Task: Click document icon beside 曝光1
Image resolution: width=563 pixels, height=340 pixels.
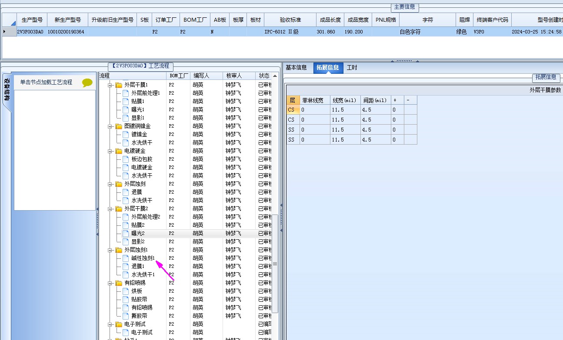Action: pos(126,109)
